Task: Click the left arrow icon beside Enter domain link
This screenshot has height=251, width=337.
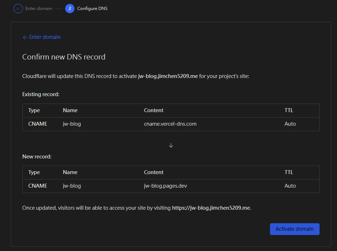Action: pyautogui.click(x=25, y=37)
